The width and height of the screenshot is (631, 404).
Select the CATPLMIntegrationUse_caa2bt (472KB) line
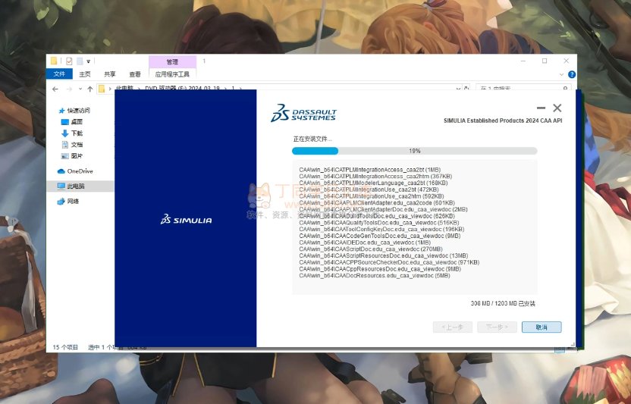pos(369,189)
